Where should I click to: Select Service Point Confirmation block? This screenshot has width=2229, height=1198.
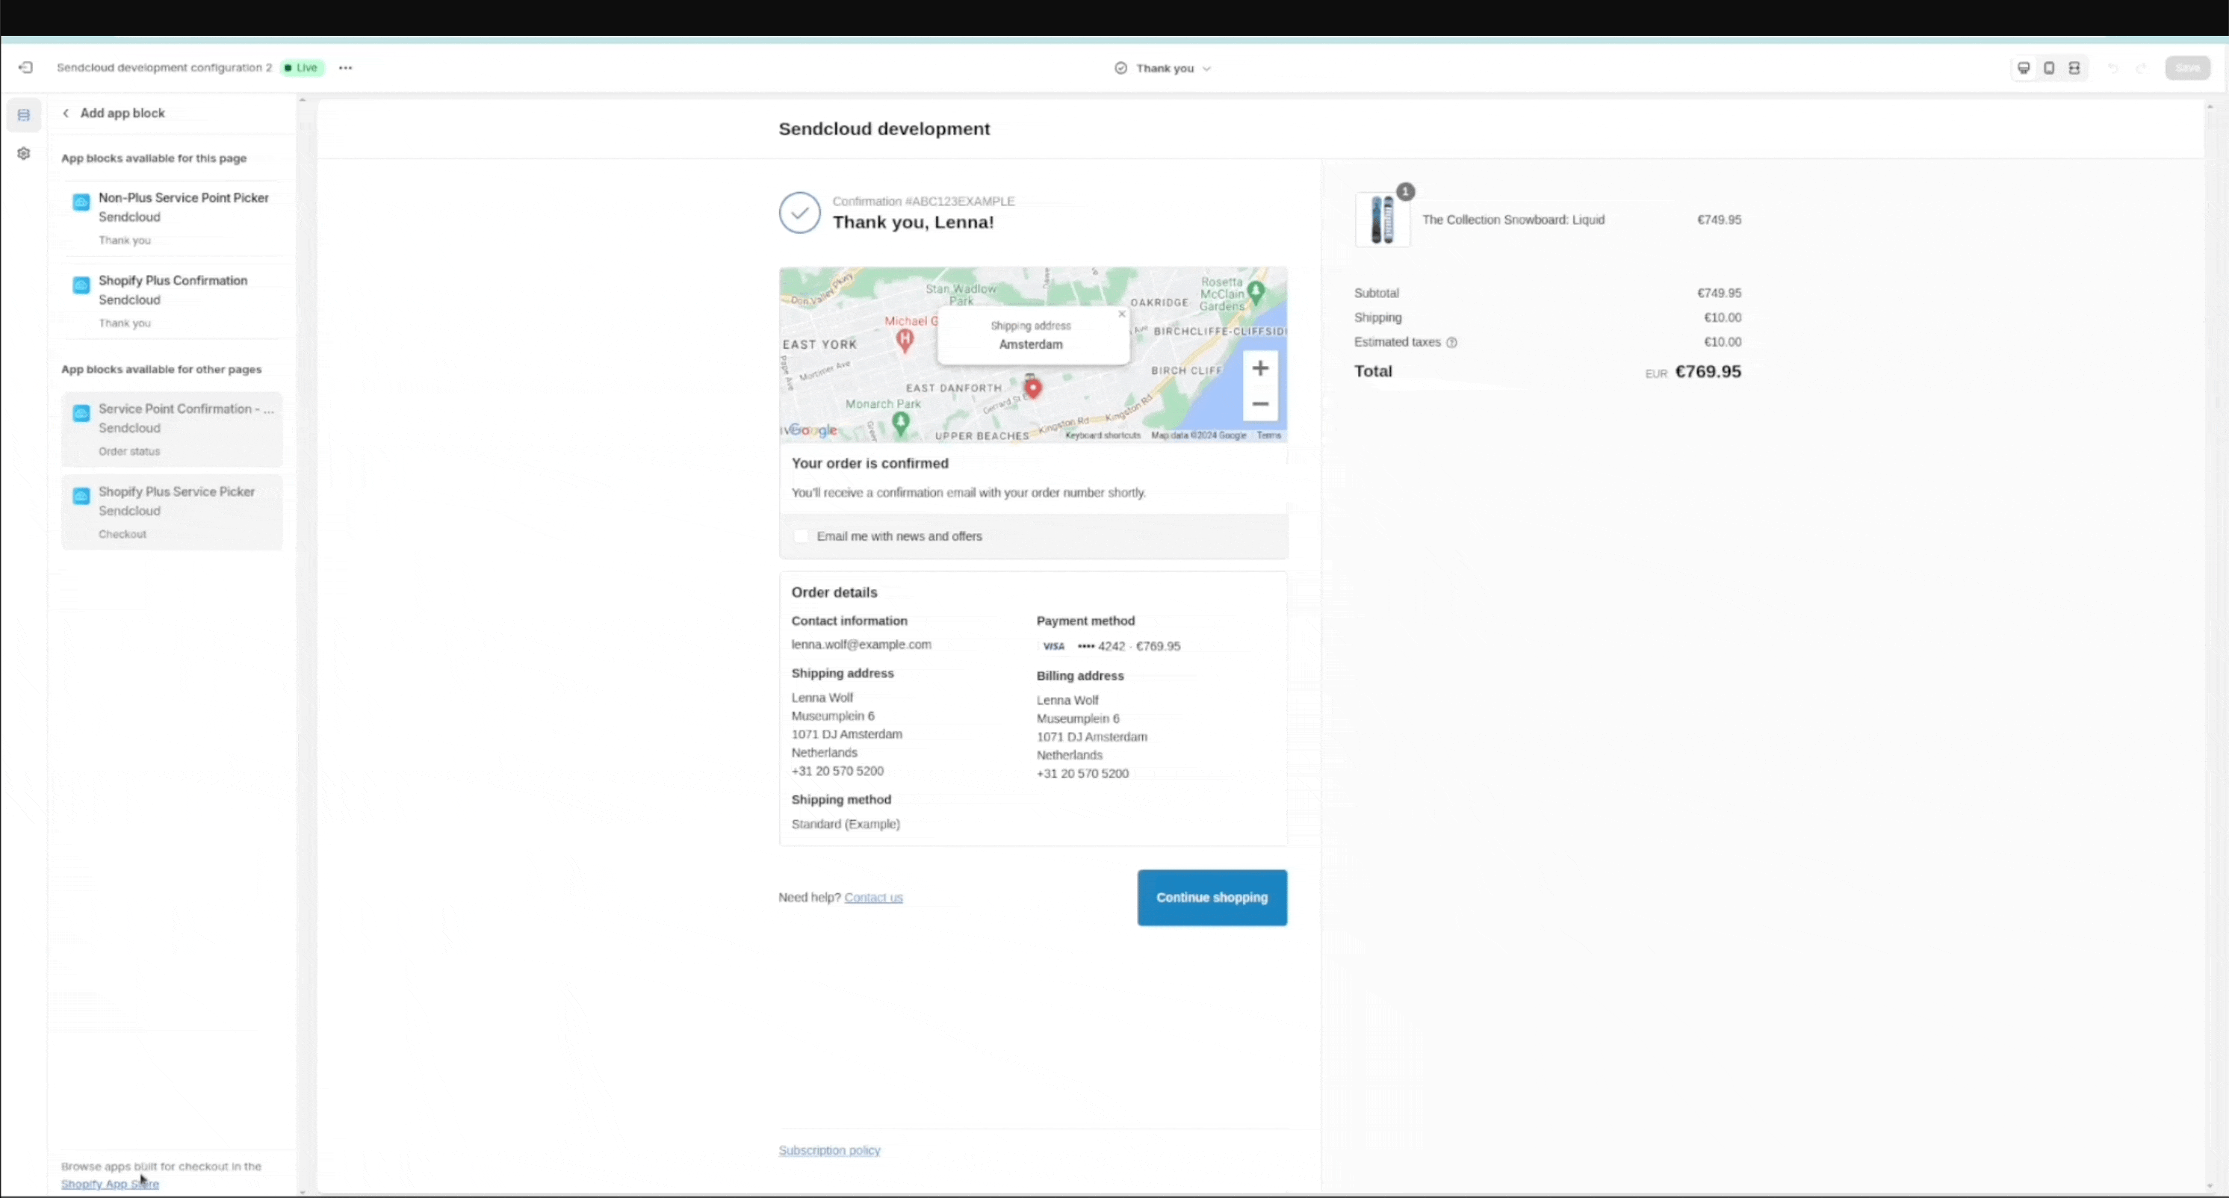pyautogui.click(x=171, y=429)
